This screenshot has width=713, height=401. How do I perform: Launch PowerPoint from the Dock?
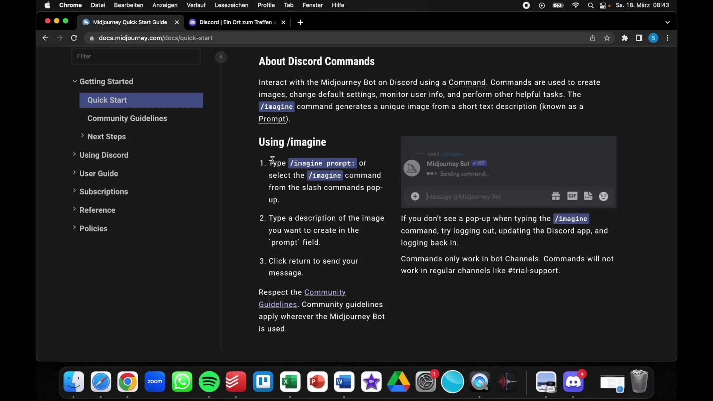(318, 382)
